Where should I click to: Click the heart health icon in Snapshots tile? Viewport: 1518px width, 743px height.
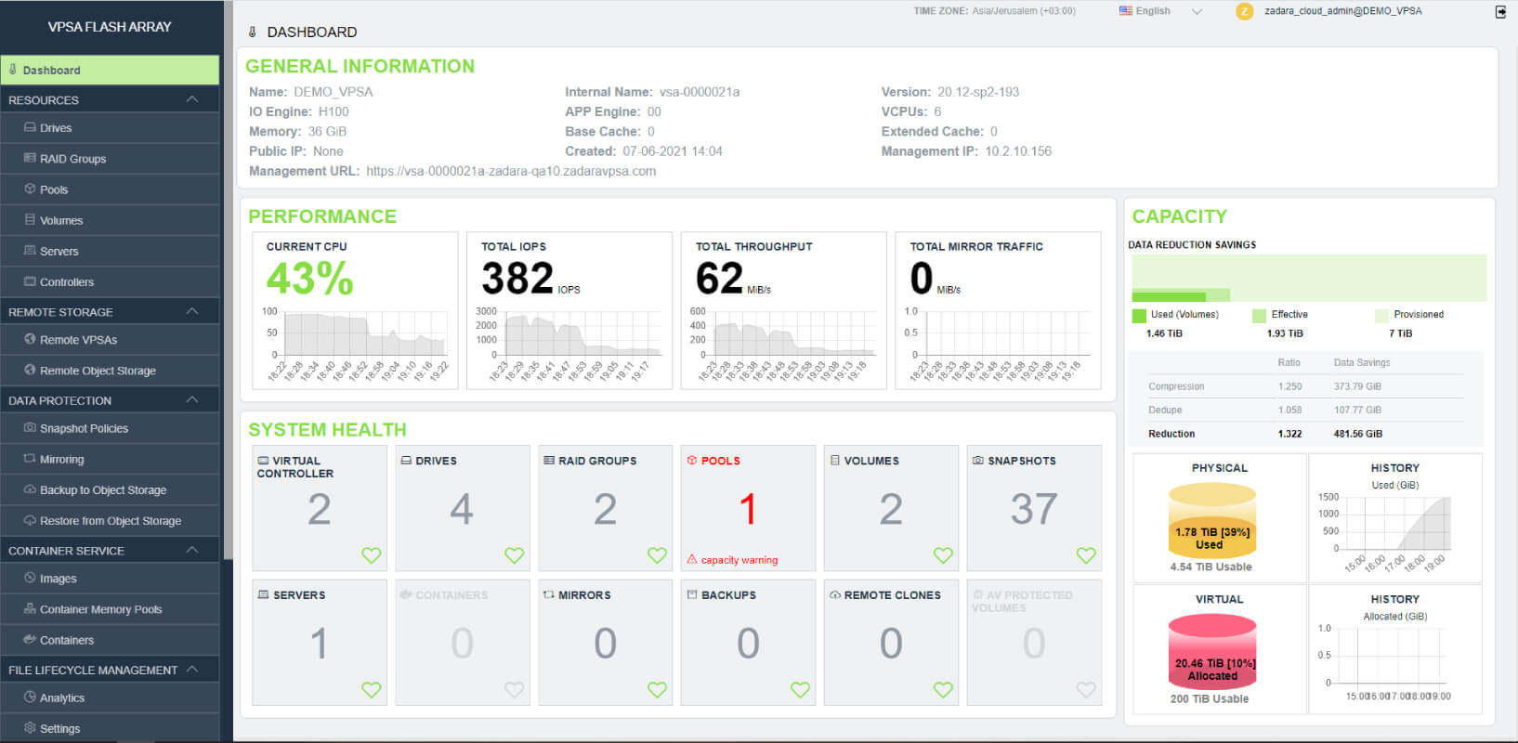coord(1086,555)
